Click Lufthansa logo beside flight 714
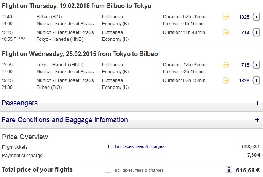This screenshot has width=263, height=177. [226, 32]
